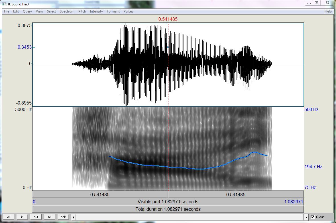Click the 5000 Hz spectrogram top label
Image resolution: width=336 pixels, height=223 pixels.
pyautogui.click(x=23, y=109)
